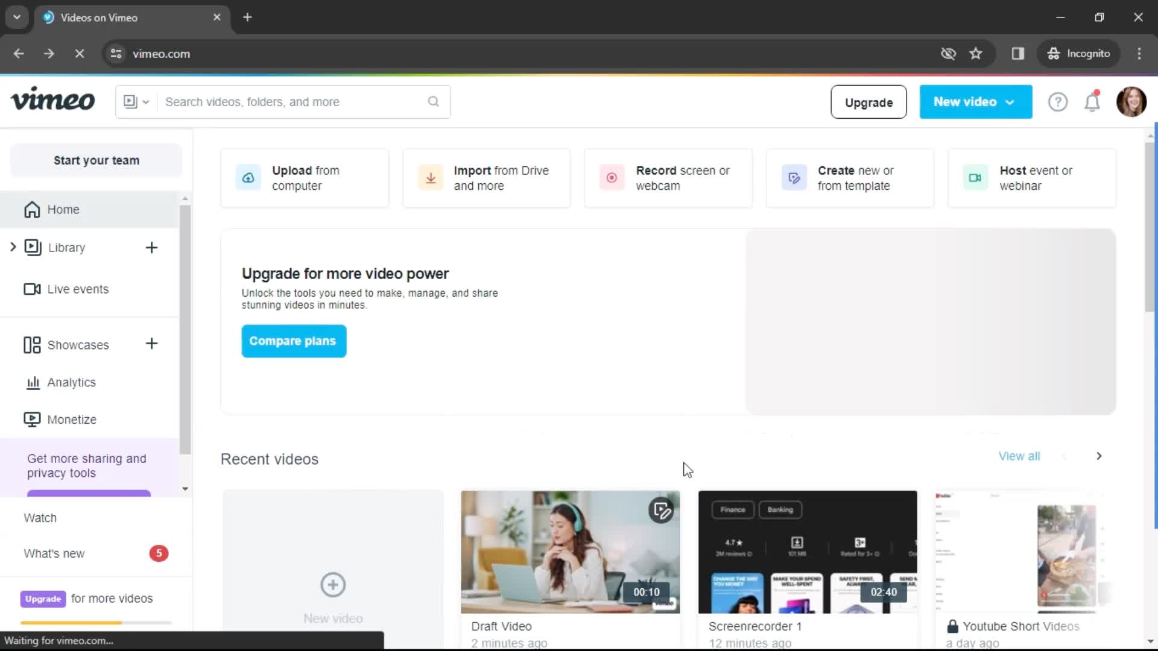Close the Videos on Vimeo tab
This screenshot has height=651, width=1158.
[217, 17]
